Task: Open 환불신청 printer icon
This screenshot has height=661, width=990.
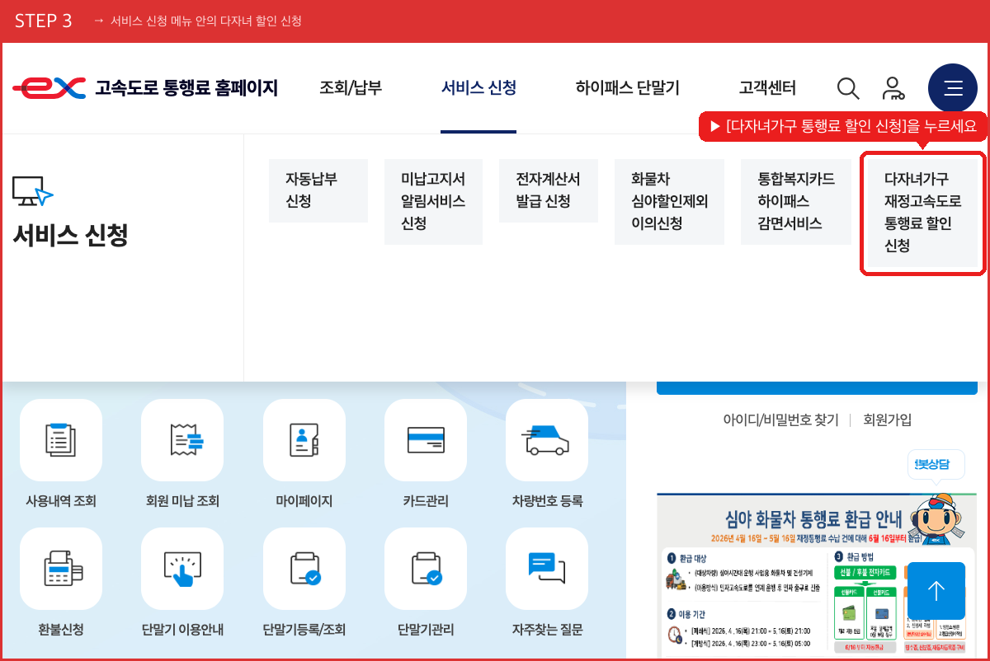Action: pyautogui.click(x=61, y=569)
